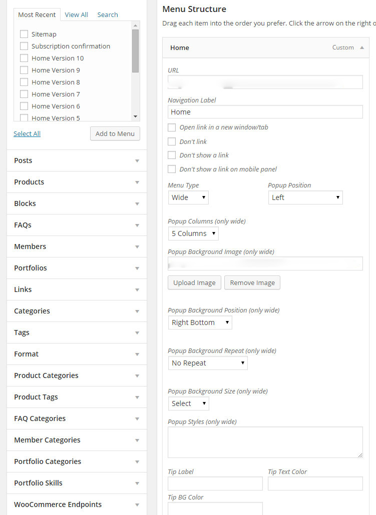This screenshot has height=515, width=376.
Task: Expand Member Categories section
Action: 77,440
